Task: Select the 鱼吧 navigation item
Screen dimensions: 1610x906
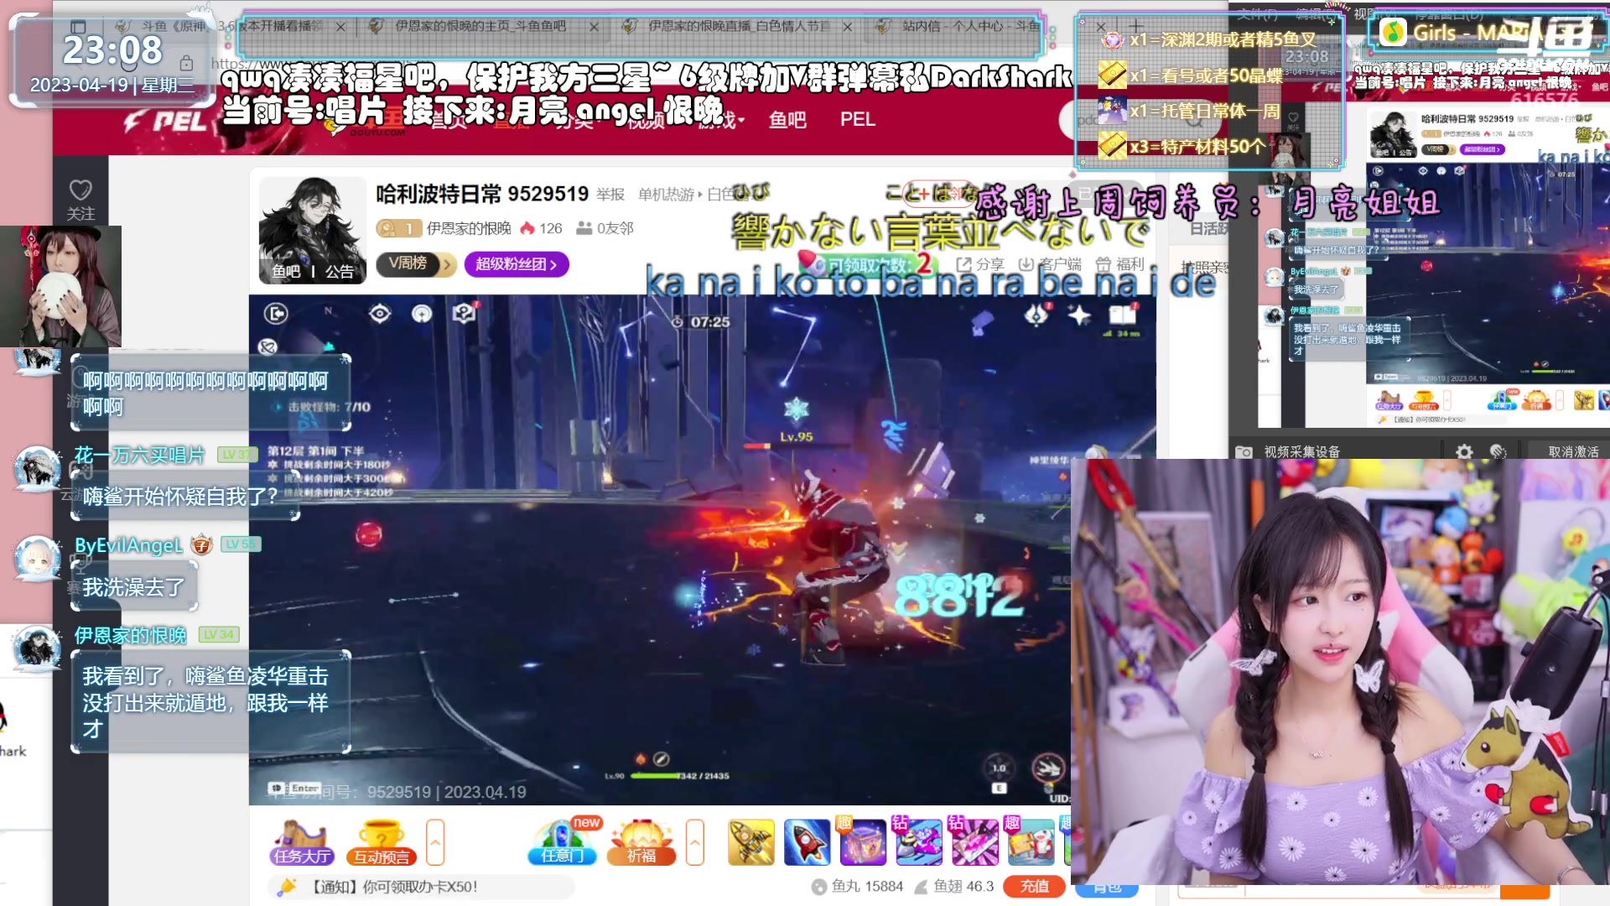Action: click(787, 120)
